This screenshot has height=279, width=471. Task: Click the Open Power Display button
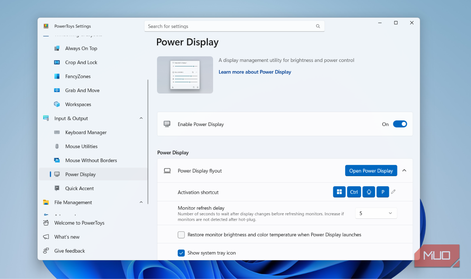pyautogui.click(x=371, y=171)
